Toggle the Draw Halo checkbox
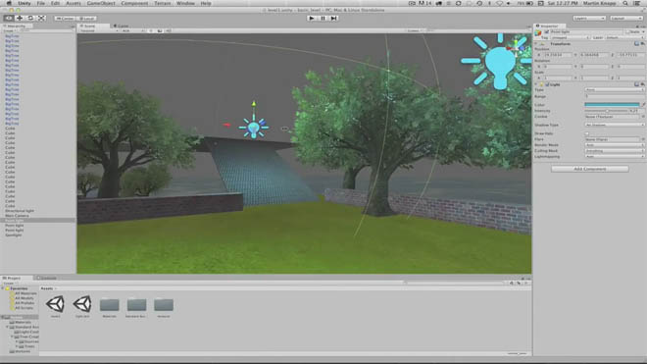This screenshot has width=647, height=364. [587, 133]
